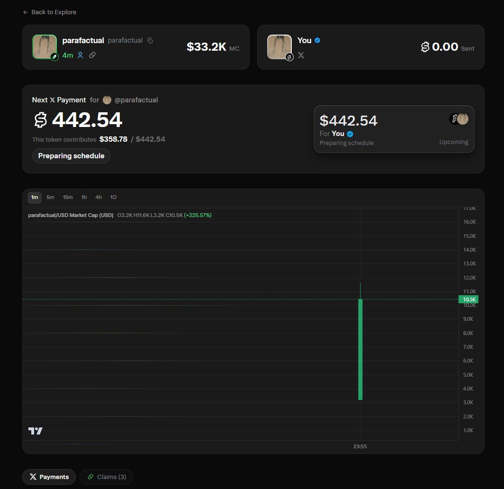This screenshot has width=504, height=489.
Task: Select the 1m chart interval
Action: pos(35,198)
